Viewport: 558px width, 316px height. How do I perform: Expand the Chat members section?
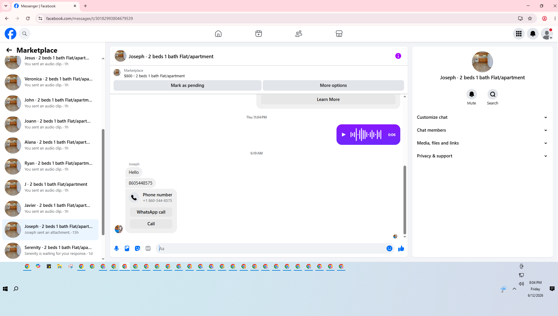(482, 130)
